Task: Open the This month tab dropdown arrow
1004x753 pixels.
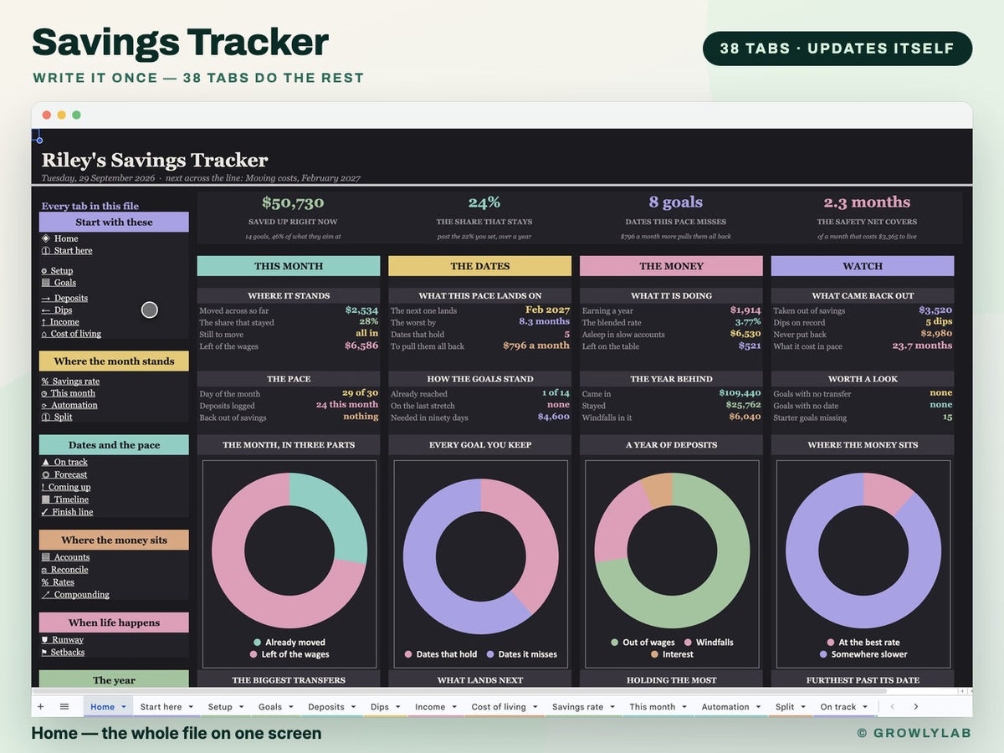Action: point(684,707)
